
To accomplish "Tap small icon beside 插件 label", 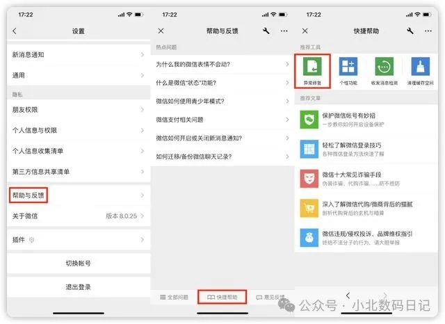I will (x=31, y=240).
